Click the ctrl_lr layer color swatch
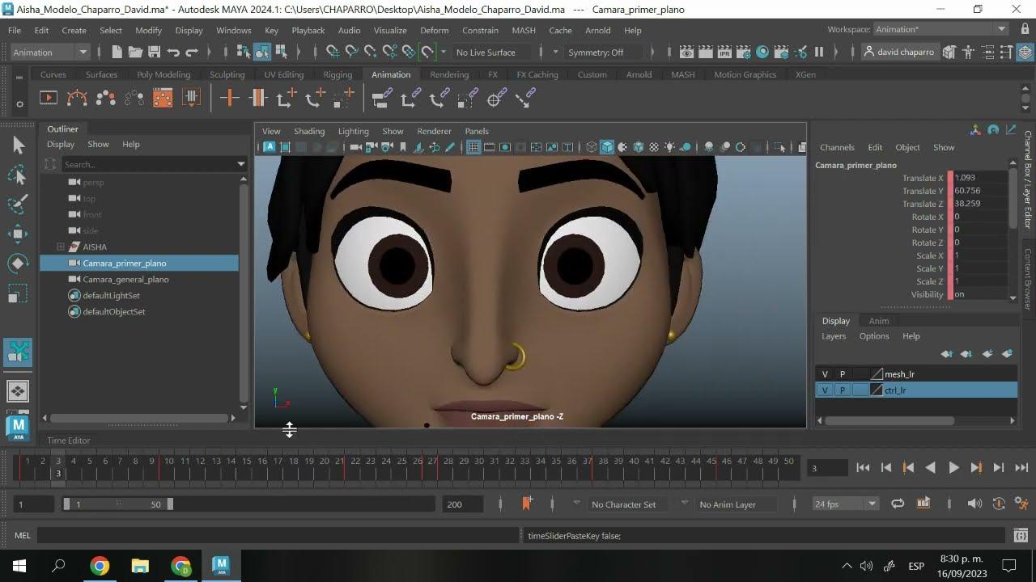This screenshot has height=582, width=1036. tap(876, 390)
